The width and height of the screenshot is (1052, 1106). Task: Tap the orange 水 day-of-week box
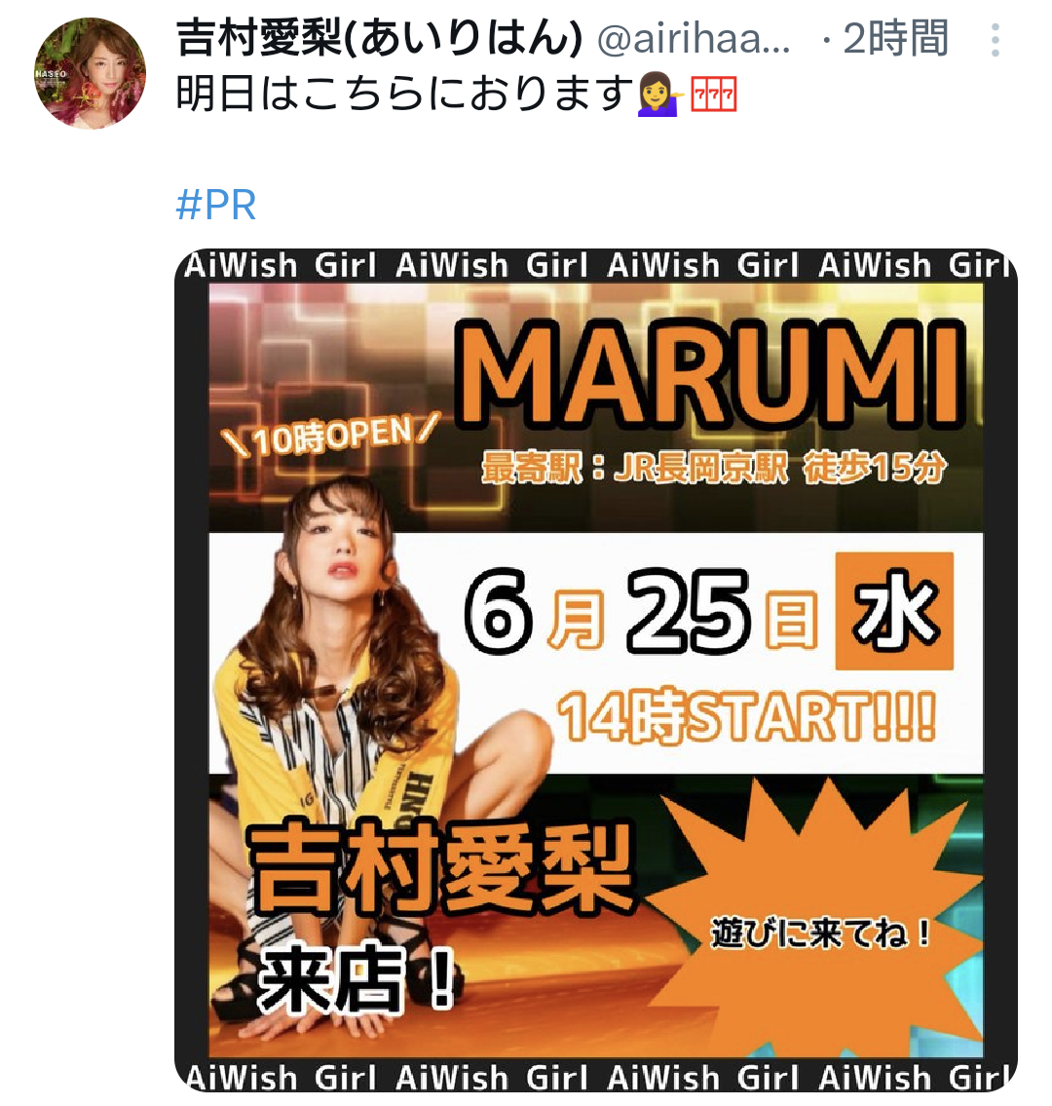(894, 611)
